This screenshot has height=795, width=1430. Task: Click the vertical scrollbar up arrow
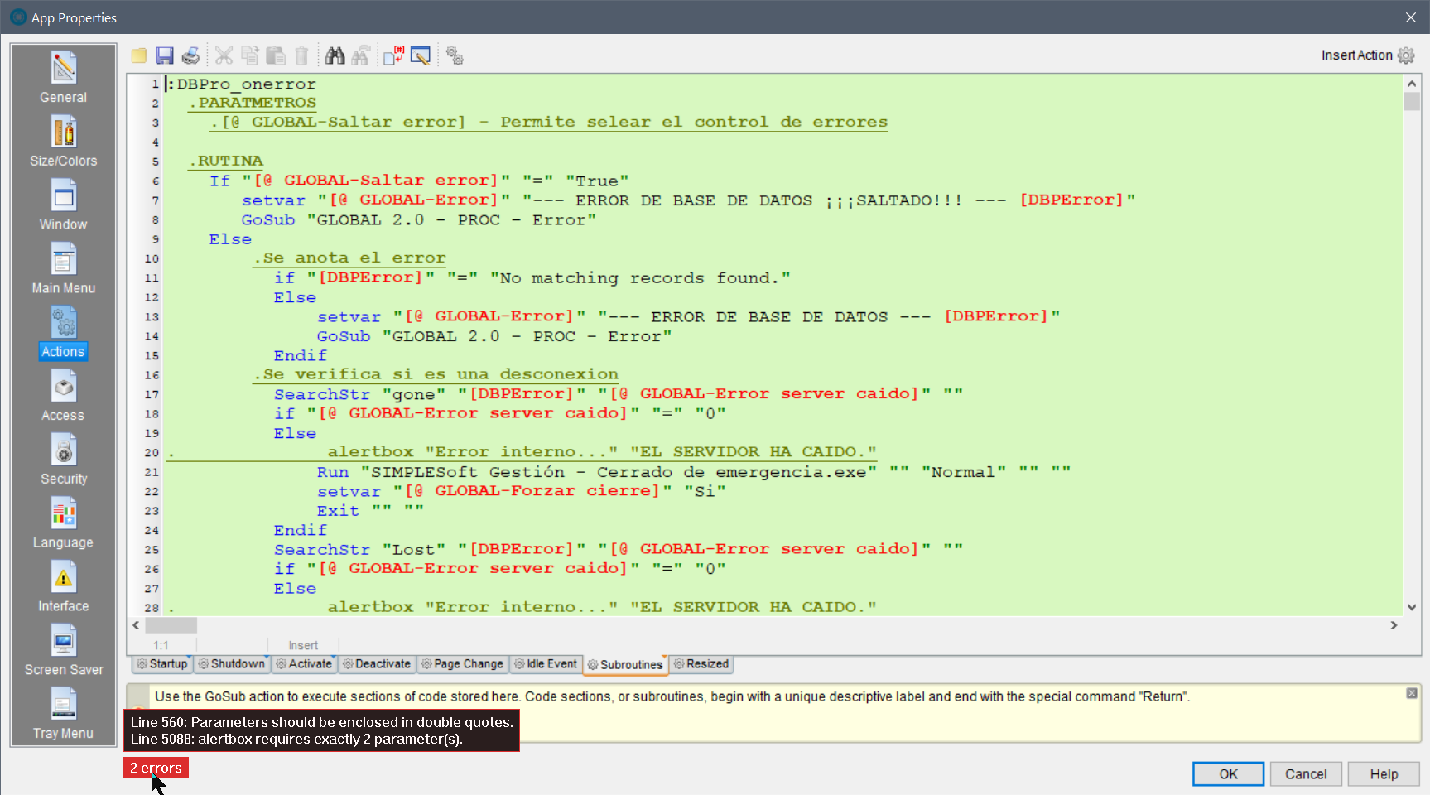click(x=1412, y=84)
